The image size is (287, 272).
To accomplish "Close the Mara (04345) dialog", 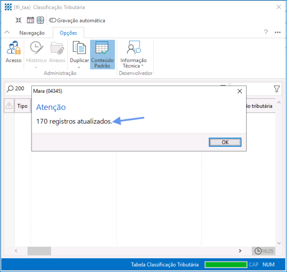I will pos(240,91).
